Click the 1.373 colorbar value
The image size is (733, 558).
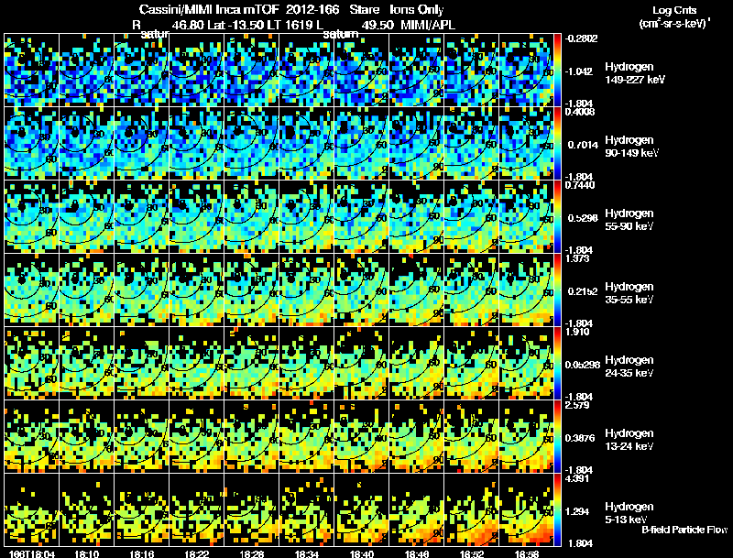(x=577, y=258)
